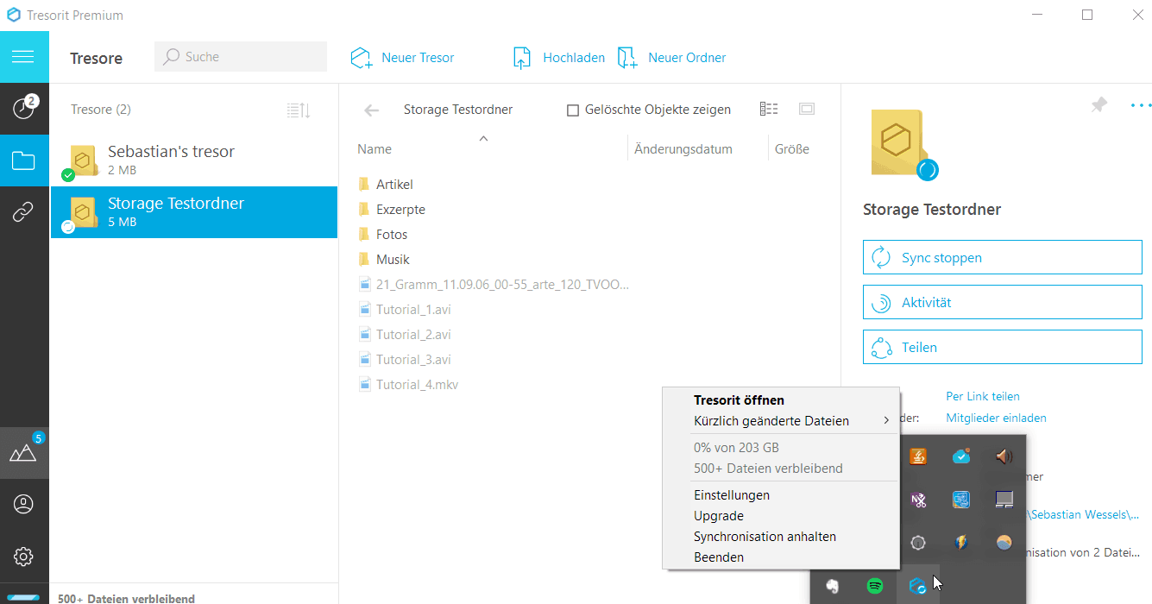The image size is (1152, 604).
Task: Select Storage Testordner tresor
Action: [x=194, y=212]
